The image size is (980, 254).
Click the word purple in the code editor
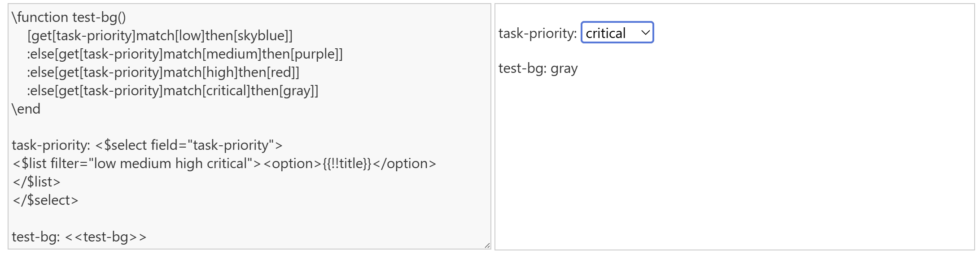(x=315, y=54)
